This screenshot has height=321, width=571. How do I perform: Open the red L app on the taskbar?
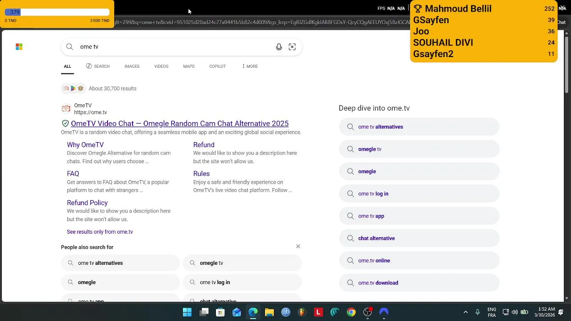[x=319, y=312]
